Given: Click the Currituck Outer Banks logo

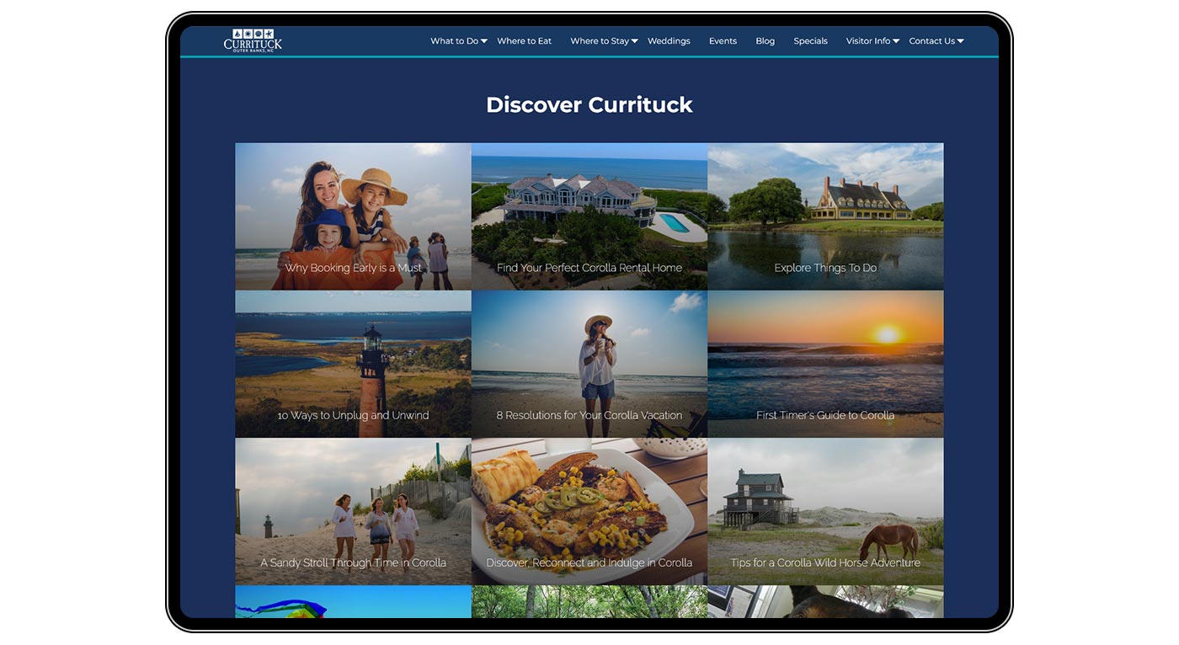Looking at the screenshot, I should [x=253, y=40].
